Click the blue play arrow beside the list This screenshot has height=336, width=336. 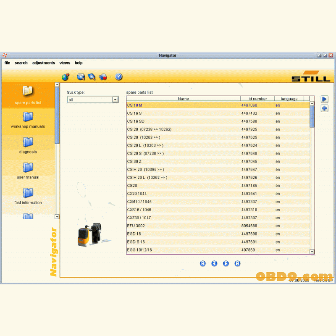(x=324, y=99)
